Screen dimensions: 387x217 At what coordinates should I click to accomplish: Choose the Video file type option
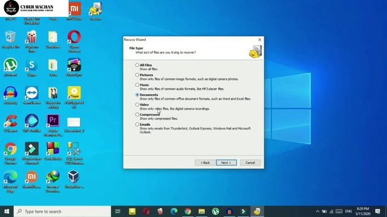137,104
